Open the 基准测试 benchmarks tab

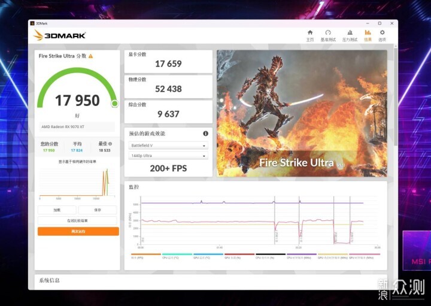pyautogui.click(x=328, y=36)
